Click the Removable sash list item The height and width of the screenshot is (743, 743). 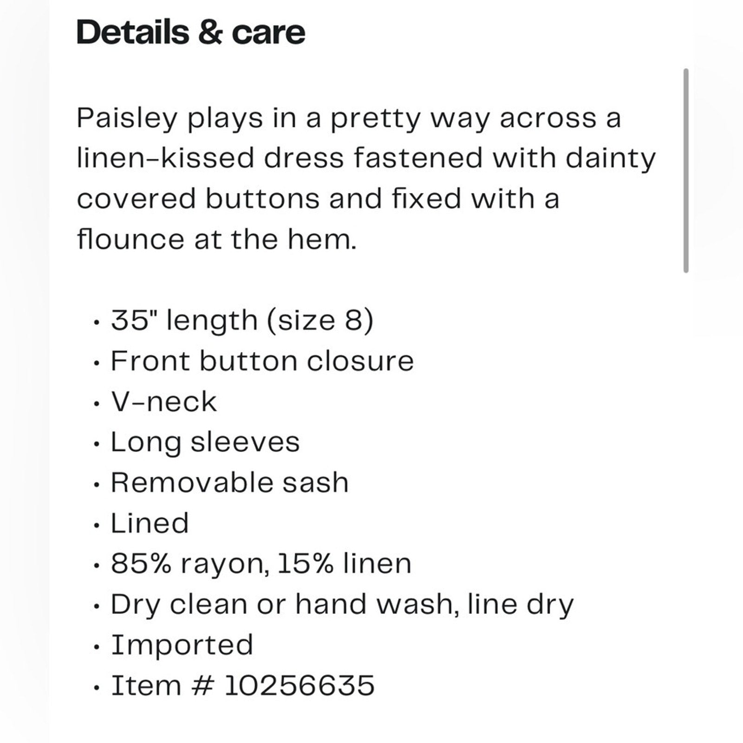click(x=229, y=482)
